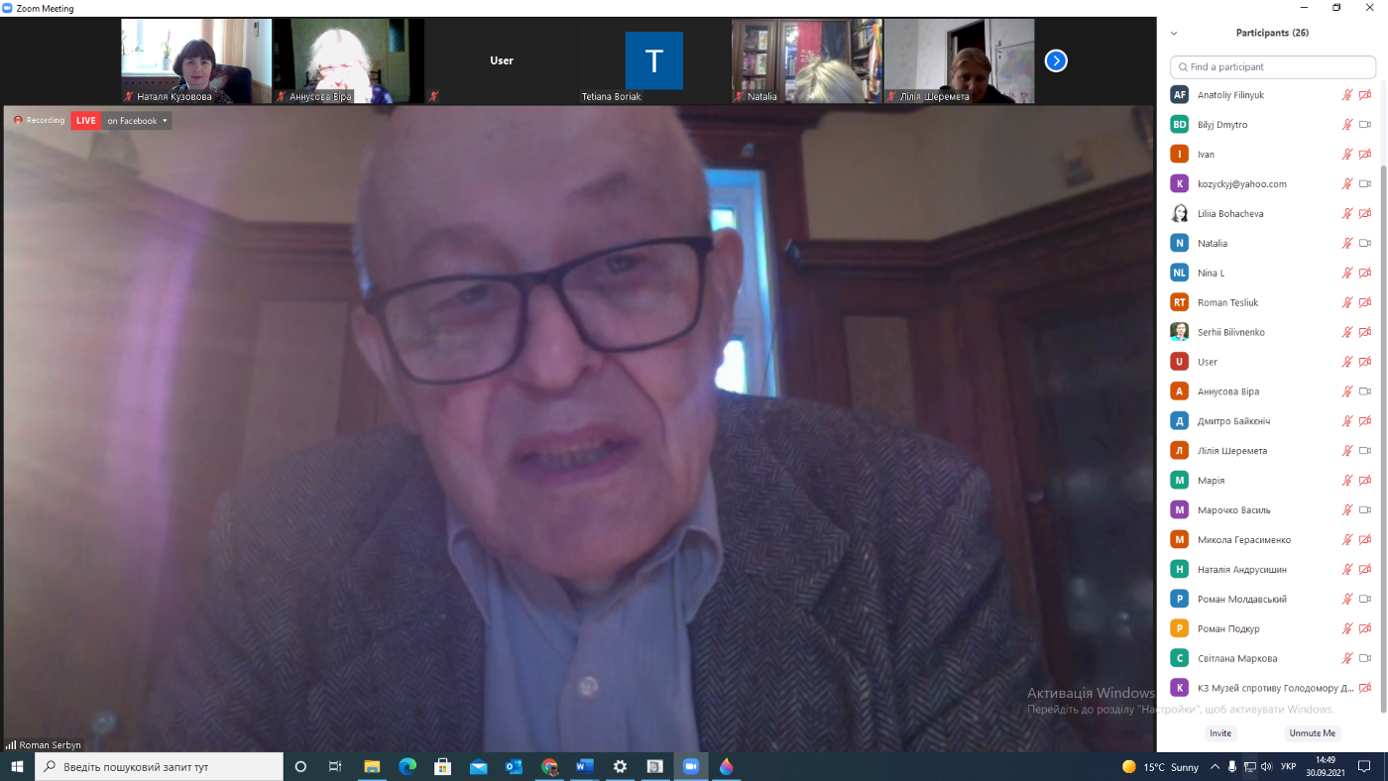Image resolution: width=1388 pixels, height=781 pixels.
Task: Click the camera icon for Світлана Маркова
Action: pyautogui.click(x=1365, y=658)
